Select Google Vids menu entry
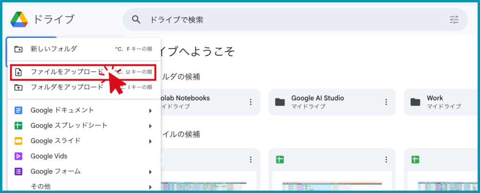The width and height of the screenshot is (480, 193). coord(84,156)
